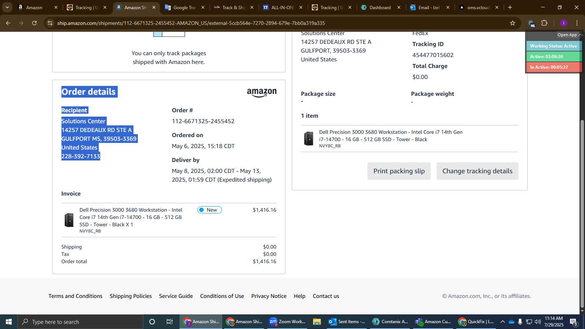Click the taskbar search box
This screenshot has height=329, width=585.
[80, 322]
